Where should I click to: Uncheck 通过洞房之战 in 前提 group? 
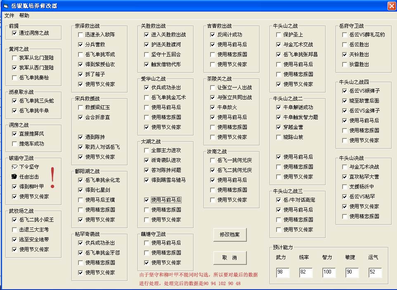(x=14, y=33)
